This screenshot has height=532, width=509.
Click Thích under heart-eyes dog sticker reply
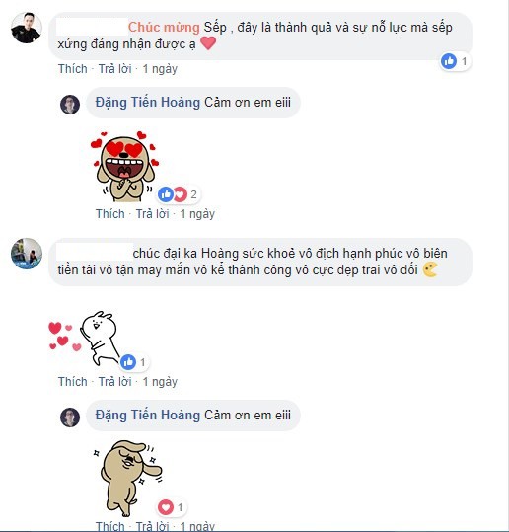tap(110, 214)
